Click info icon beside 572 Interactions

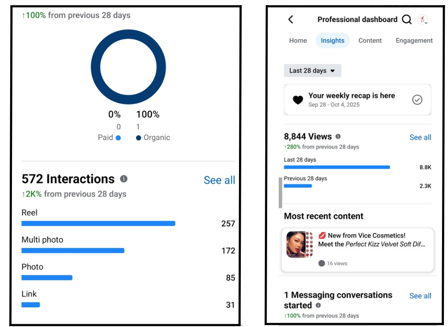124,179
